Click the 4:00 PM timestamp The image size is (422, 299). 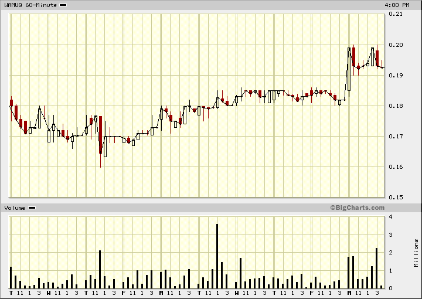pos(397,5)
